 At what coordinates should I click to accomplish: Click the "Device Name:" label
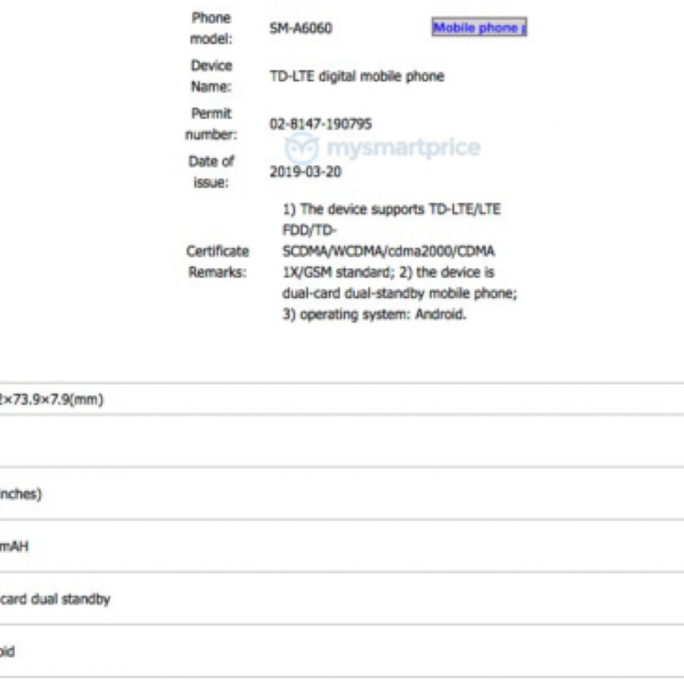coord(211,76)
